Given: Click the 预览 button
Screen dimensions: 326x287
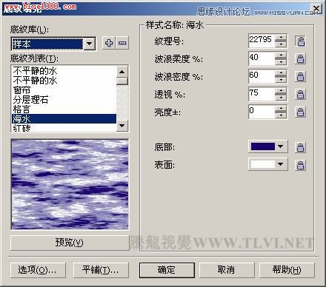Looking at the screenshot, I should point(69,243).
